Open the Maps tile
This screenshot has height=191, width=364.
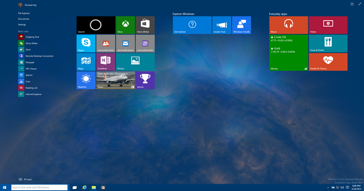pyautogui.click(x=86, y=62)
